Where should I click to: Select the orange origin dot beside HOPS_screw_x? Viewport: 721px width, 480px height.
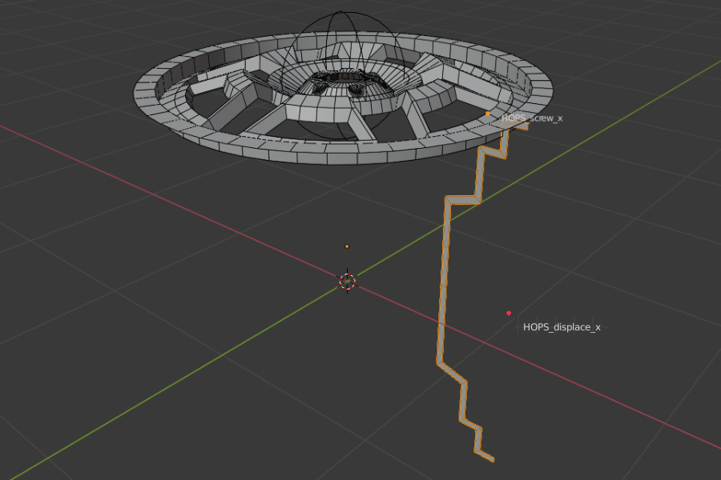coord(488,114)
